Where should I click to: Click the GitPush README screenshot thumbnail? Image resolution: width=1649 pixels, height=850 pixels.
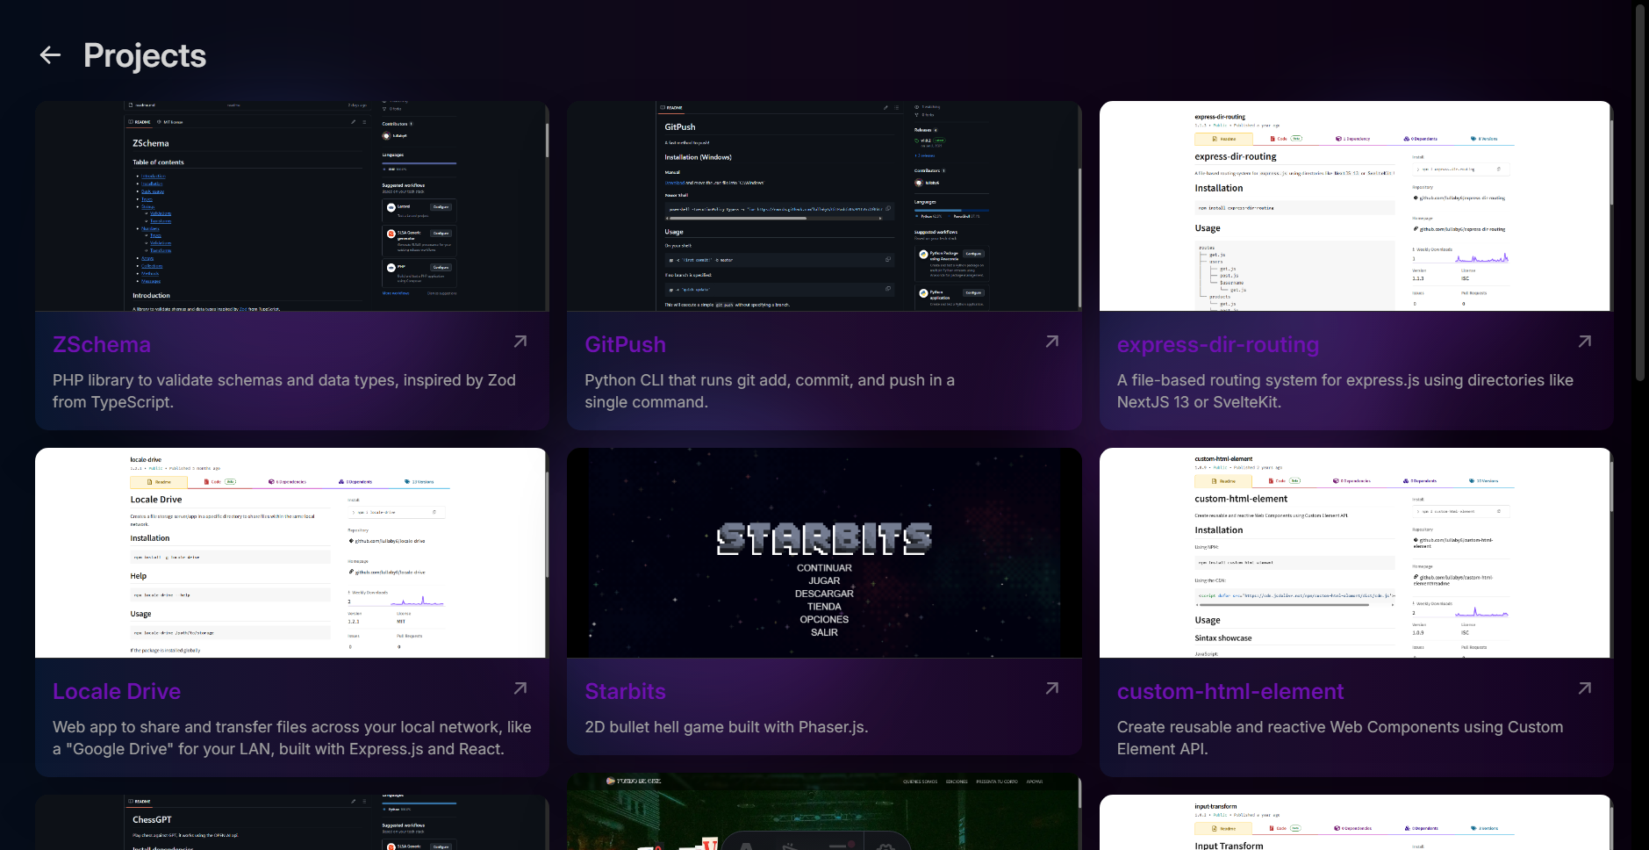824,206
